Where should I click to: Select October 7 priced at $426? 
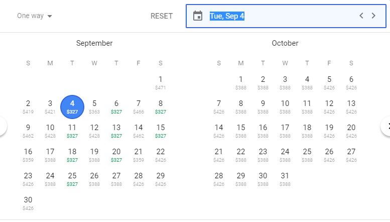(219, 106)
